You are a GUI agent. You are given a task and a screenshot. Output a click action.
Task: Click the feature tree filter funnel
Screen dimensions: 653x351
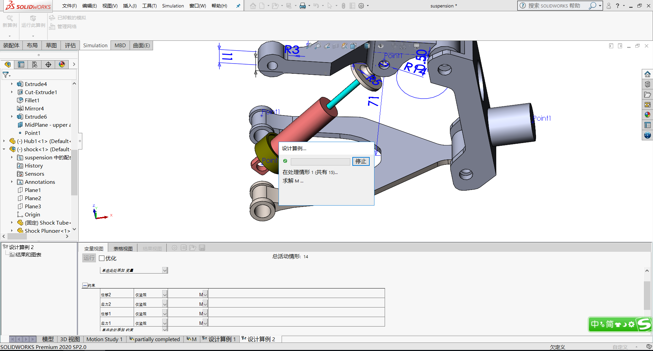(x=6, y=74)
